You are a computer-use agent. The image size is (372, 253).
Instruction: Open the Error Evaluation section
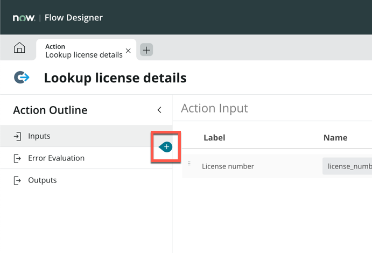pos(56,158)
